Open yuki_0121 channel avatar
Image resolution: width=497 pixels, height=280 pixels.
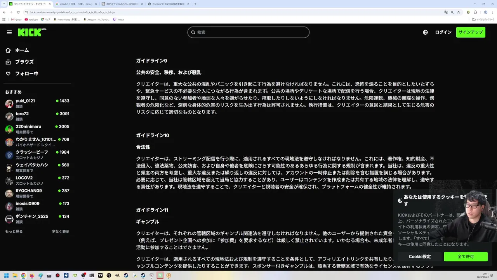(x=9, y=103)
